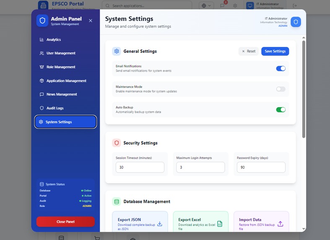This screenshot has height=240, width=330.
Task: Focus the Maximum Login Attempts field
Action: coord(200,167)
